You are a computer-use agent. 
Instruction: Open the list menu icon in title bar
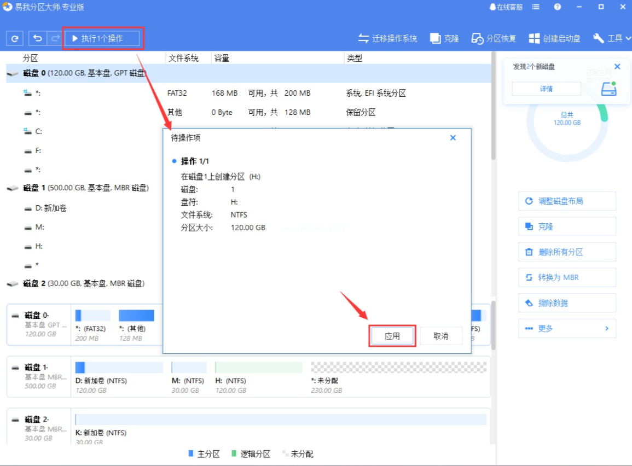(536, 7)
